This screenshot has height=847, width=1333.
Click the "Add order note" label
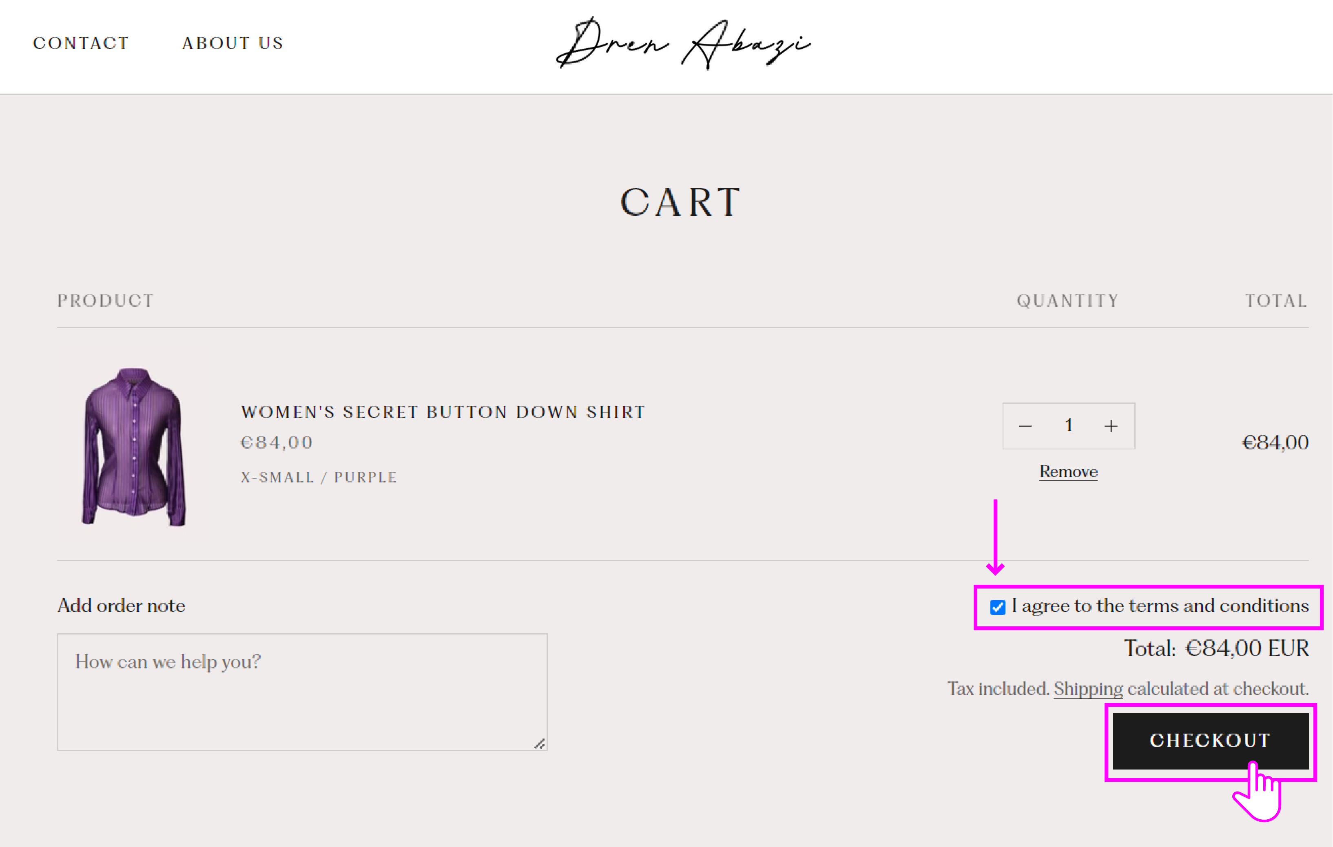121,606
